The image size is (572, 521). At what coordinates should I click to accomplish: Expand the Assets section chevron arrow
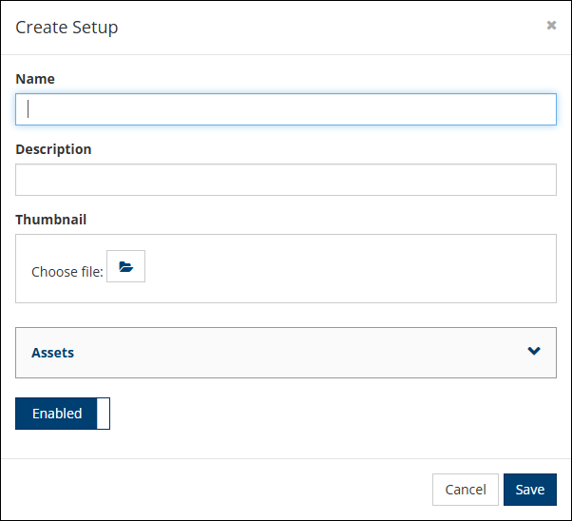point(534,351)
